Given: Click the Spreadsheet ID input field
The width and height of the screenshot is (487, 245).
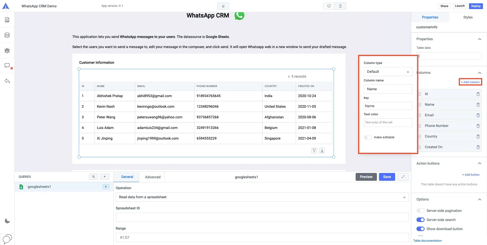Looking at the screenshot, I should tap(262, 217).
